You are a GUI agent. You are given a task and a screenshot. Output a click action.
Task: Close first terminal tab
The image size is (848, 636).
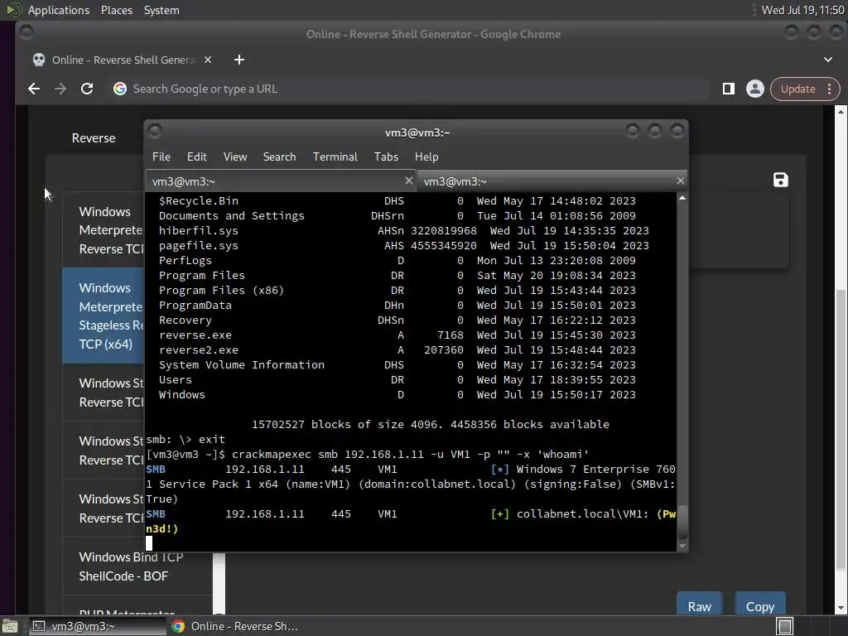coord(409,181)
